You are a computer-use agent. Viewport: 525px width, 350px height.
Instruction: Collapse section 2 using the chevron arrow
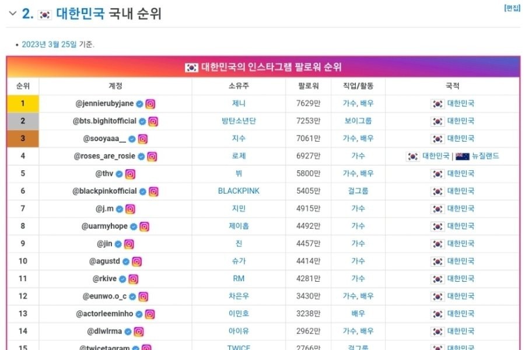point(12,14)
